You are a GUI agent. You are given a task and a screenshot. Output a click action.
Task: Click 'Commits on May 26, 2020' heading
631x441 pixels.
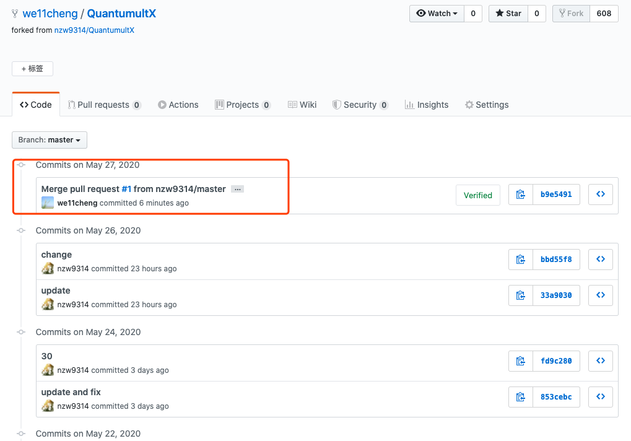(x=88, y=230)
